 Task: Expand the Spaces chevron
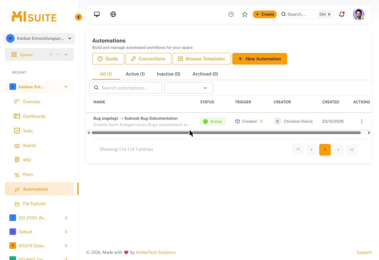point(66,55)
